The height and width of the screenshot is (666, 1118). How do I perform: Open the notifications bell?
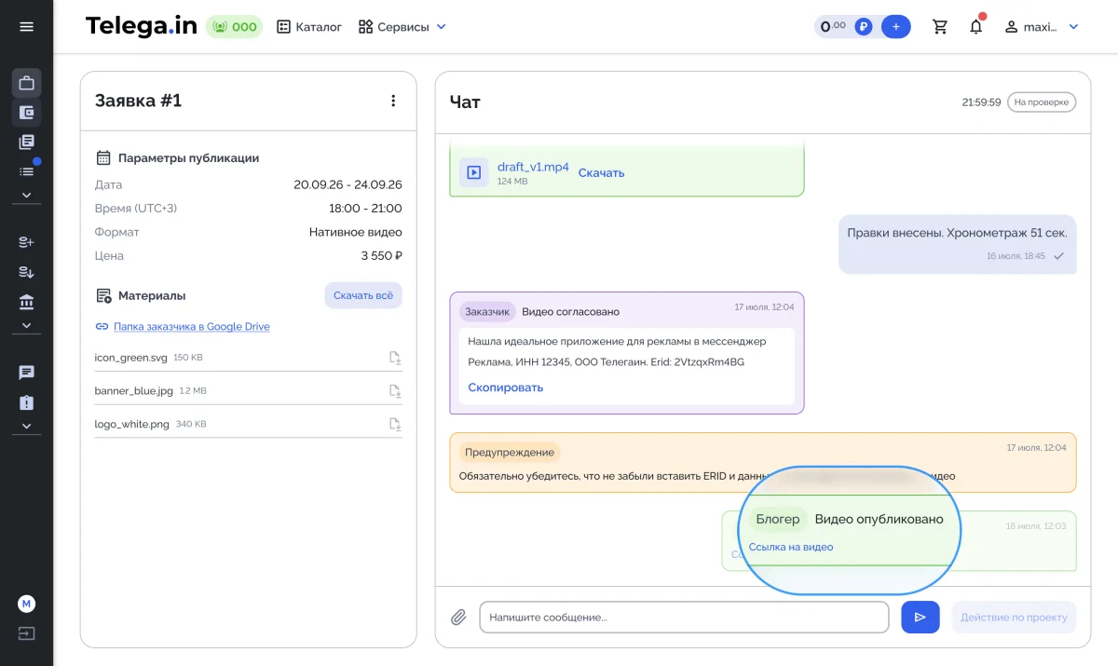pos(976,26)
